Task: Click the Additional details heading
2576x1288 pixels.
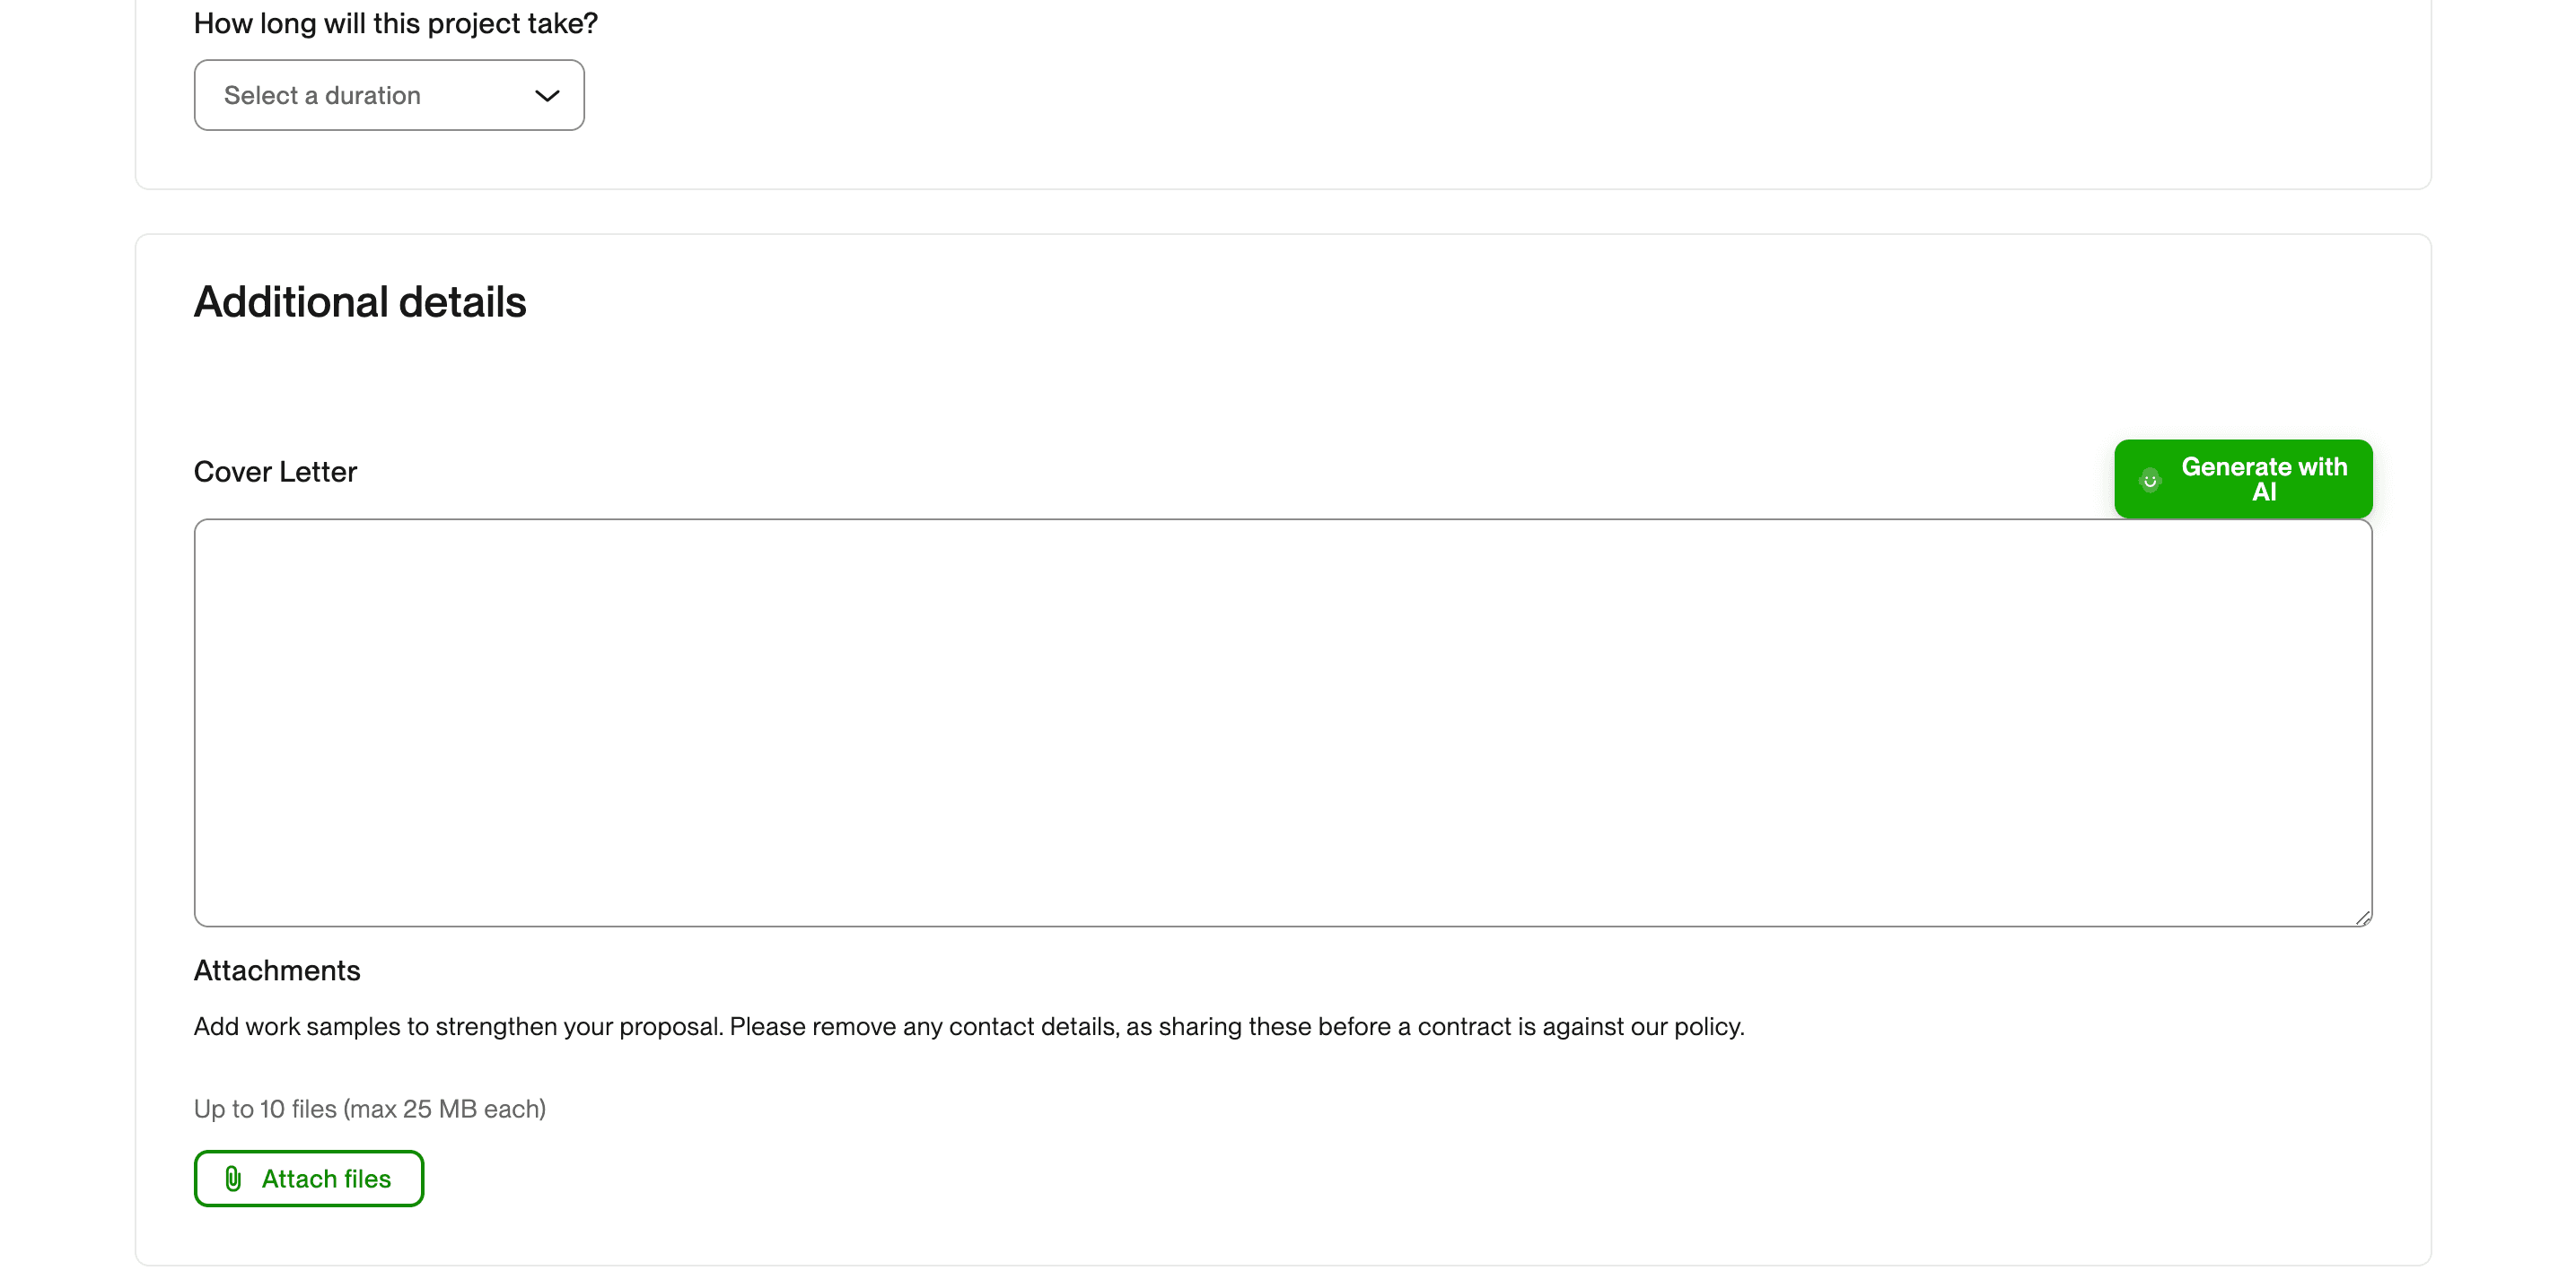Action: click(360, 300)
